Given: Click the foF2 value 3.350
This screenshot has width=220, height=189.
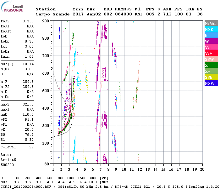Looking at the screenshot, I should (x=28, y=21).
